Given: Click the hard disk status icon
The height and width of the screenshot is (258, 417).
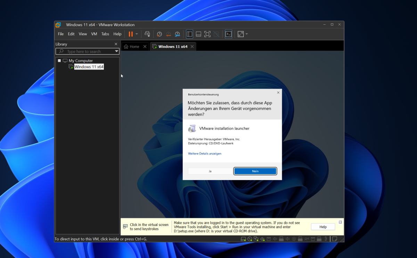Looking at the screenshot, I should click(243, 239).
